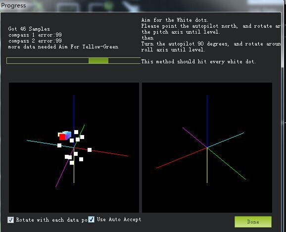Screen dimensions: 286x232
Task: Click the Aim for the White dots instruction
Action: click(x=175, y=20)
